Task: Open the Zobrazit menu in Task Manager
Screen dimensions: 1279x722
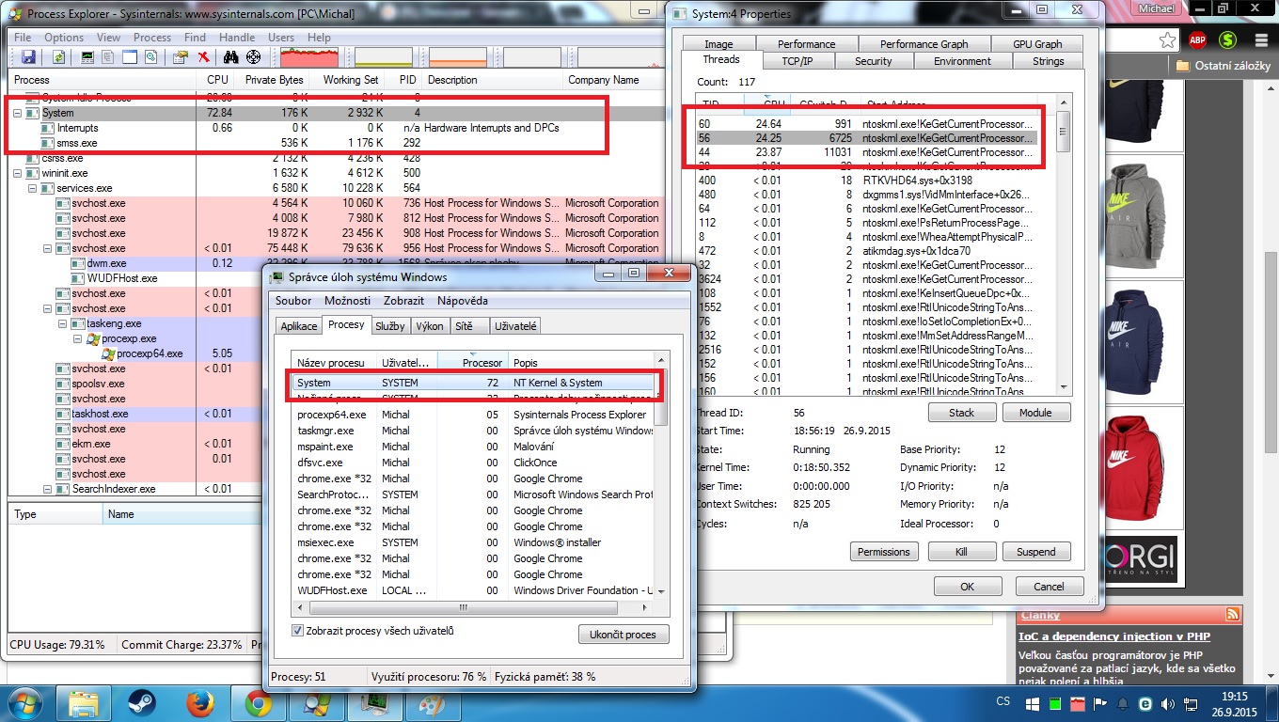Action: pyautogui.click(x=402, y=301)
